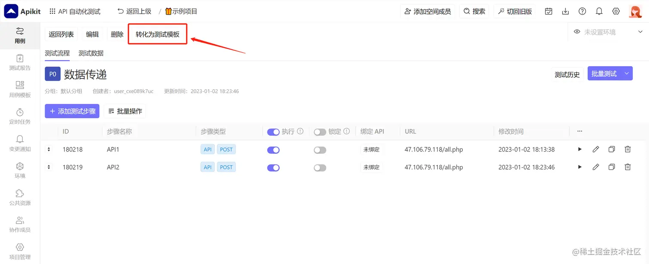The image size is (649, 264).
Task: Open the calendar icon in top bar
Action: point(549,12)
